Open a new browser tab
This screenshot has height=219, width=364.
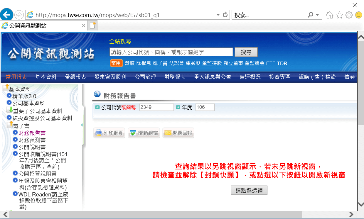(x=93, y=26)
